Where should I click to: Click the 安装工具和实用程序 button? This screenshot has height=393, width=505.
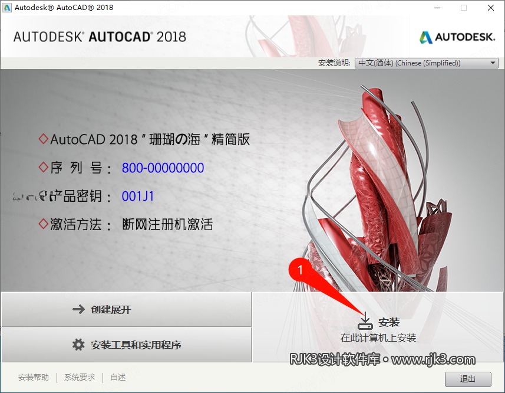126,345
